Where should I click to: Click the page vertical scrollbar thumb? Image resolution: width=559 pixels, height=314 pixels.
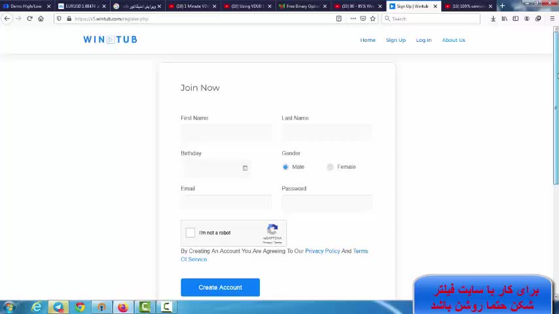[556, 107]
